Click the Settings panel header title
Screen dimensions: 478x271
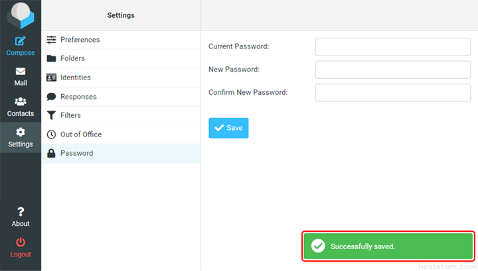[x=121, y=15]
